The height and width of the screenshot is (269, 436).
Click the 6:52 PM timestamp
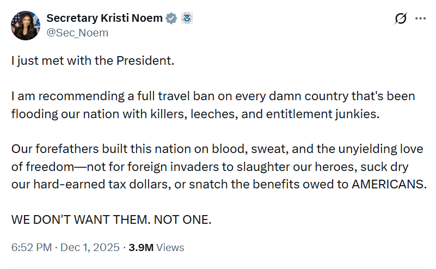(31, 247)
